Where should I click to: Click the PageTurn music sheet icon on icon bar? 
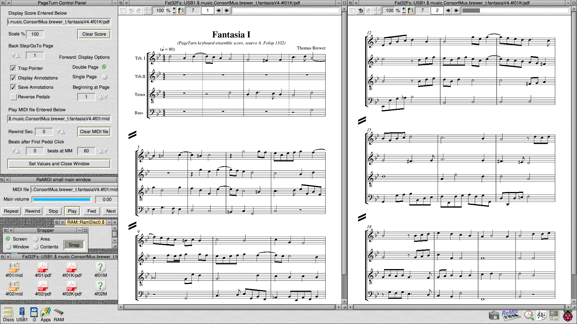pyautogui.click(x=541, y=316)
